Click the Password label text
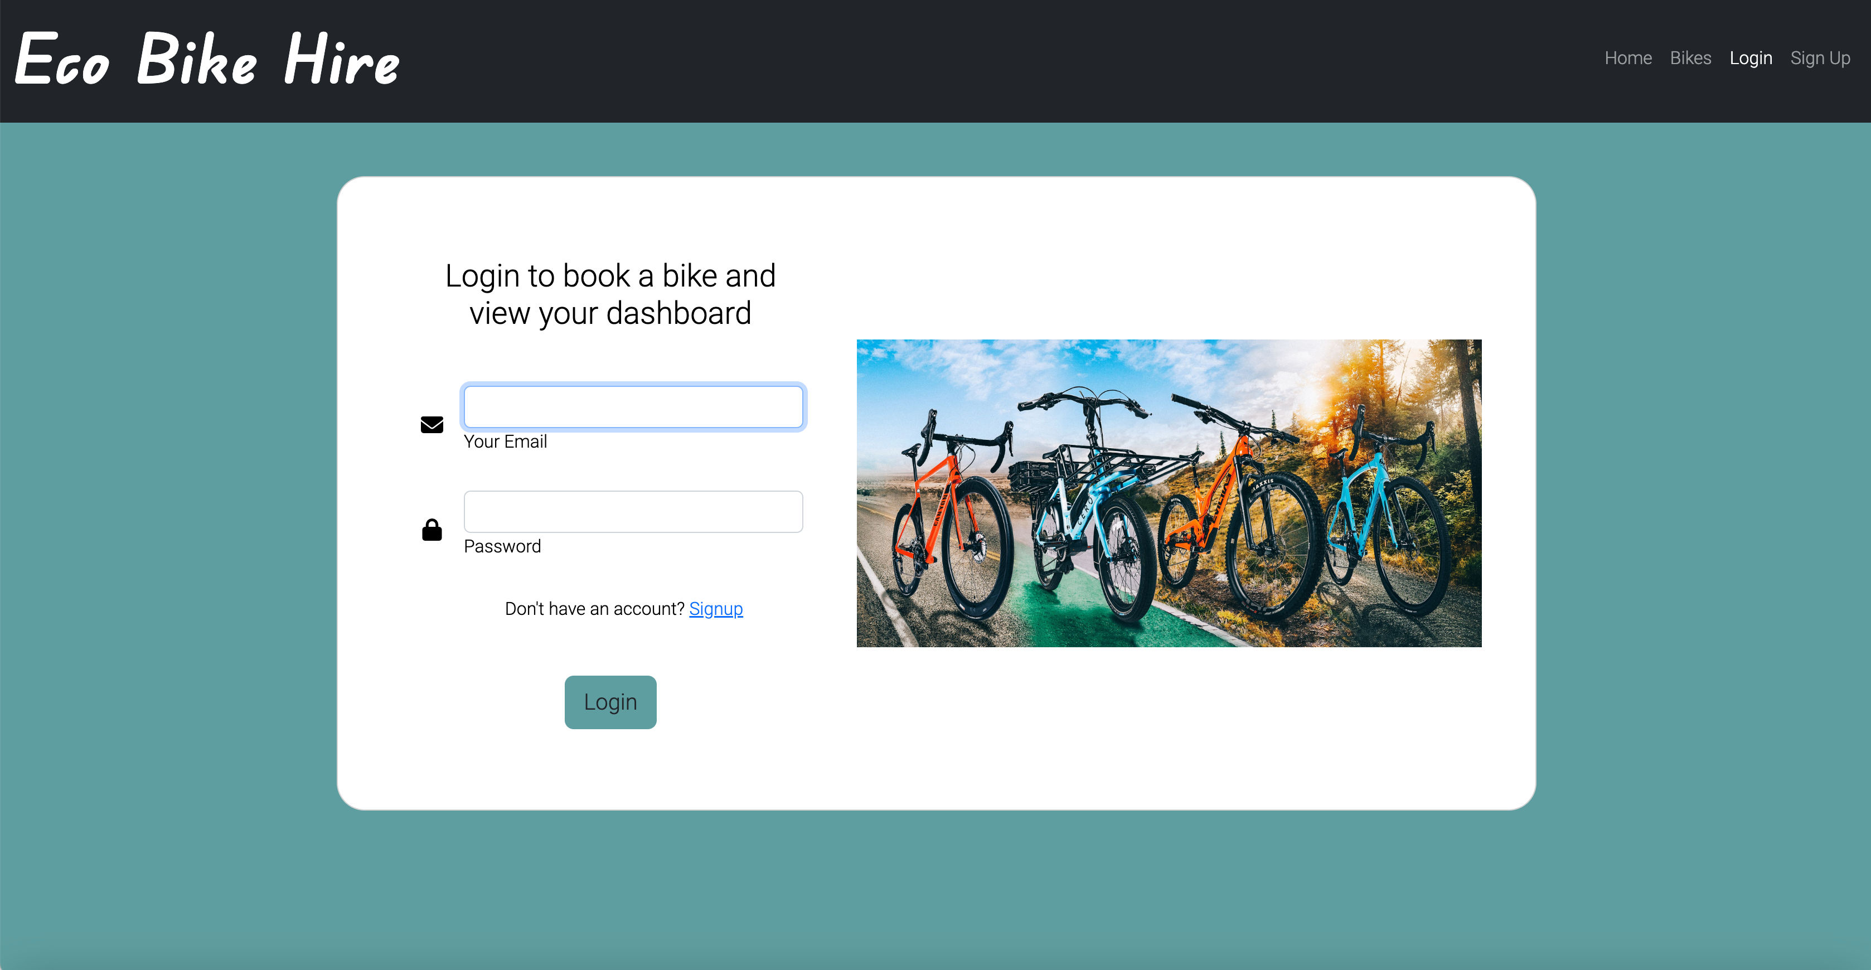The width and height of the screenshot is (1871, 970). click(502, 546)
